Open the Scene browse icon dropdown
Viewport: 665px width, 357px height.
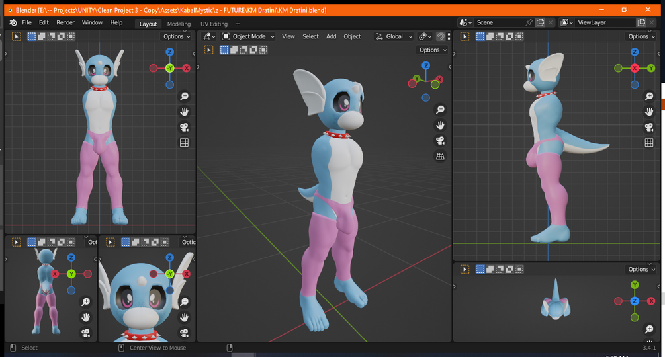466,23
